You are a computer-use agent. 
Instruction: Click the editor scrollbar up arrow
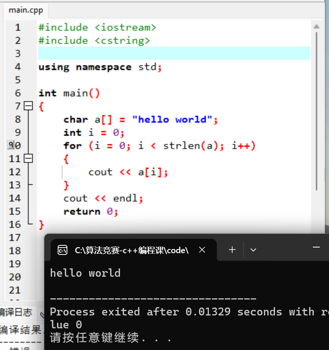316,27
